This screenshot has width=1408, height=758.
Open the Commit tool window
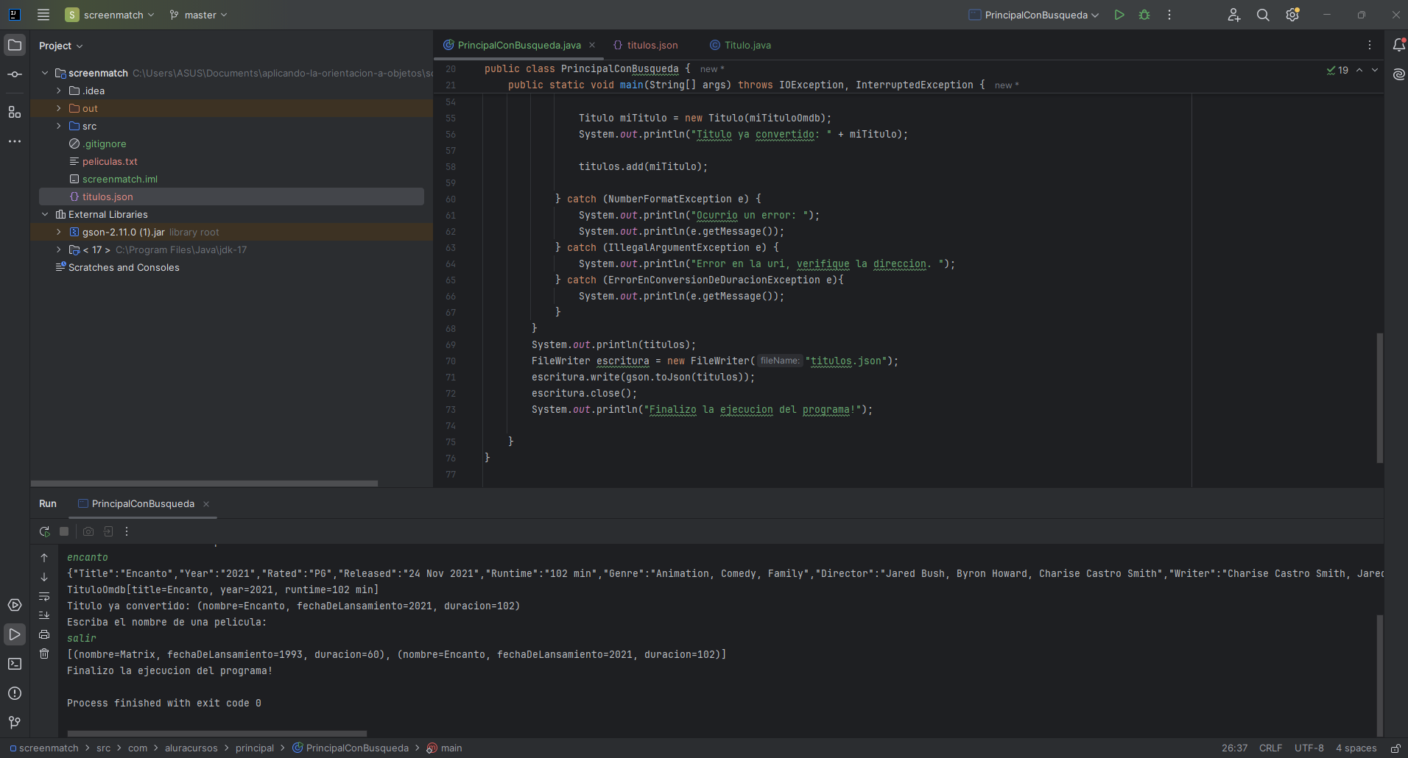click(15, 74)
